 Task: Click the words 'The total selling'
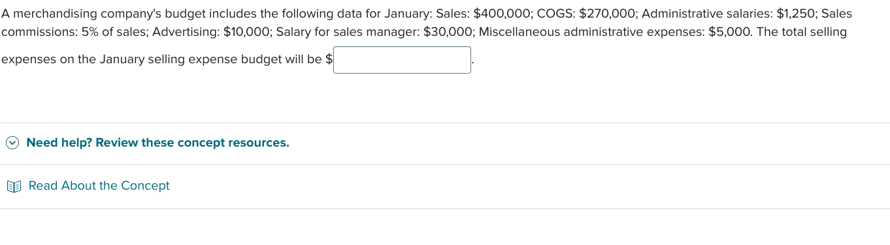pos(802,32)
